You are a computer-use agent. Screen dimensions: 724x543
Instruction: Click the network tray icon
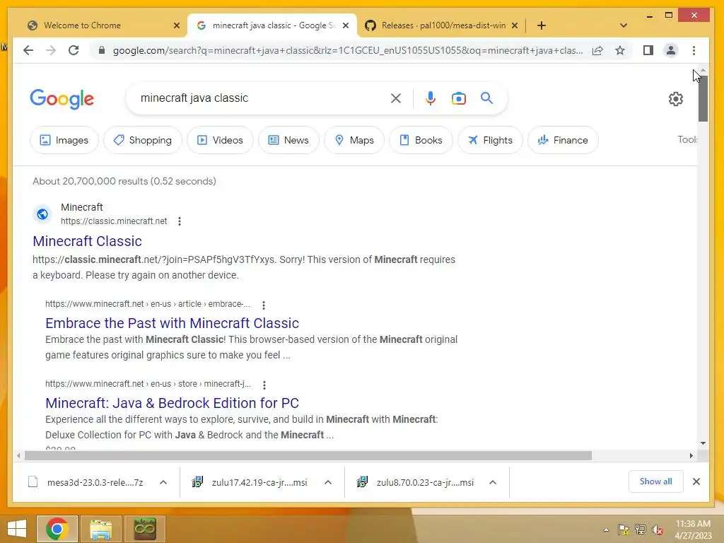click(641, 530)
